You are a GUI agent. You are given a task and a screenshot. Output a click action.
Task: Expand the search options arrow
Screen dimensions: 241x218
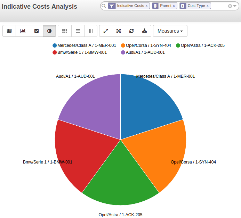[x=235, y=6]
